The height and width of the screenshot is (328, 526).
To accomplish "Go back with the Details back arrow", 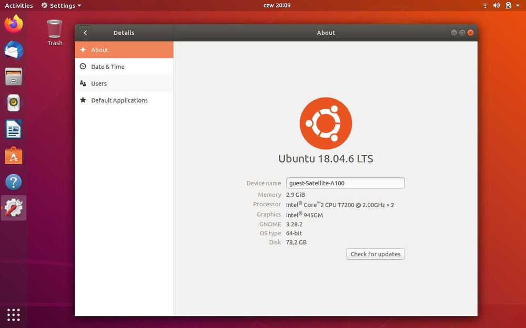I will coord(85,33).
